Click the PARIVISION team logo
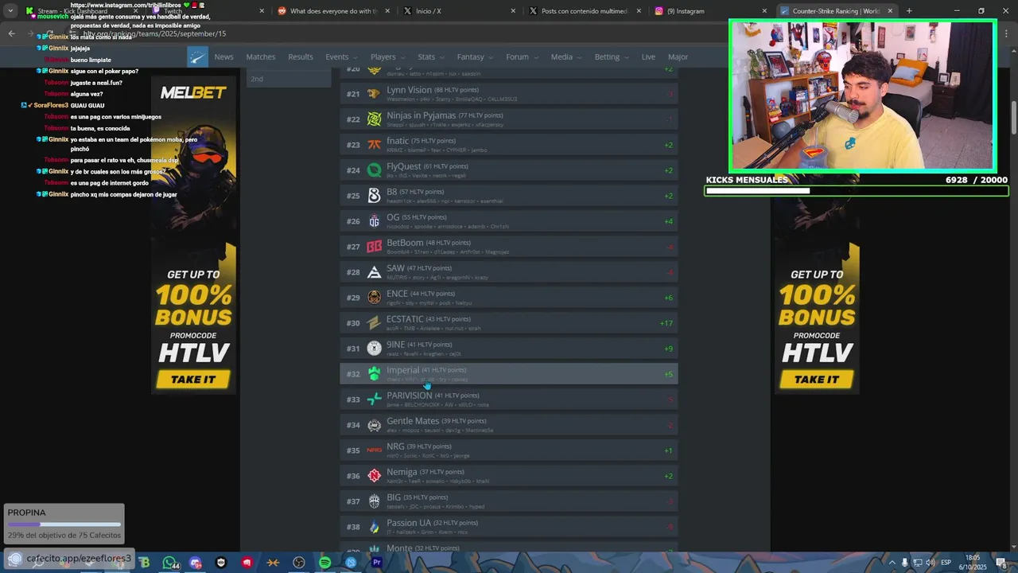Image resolution: width=1018 pixels, height=573 pixels. coord(374,400)
